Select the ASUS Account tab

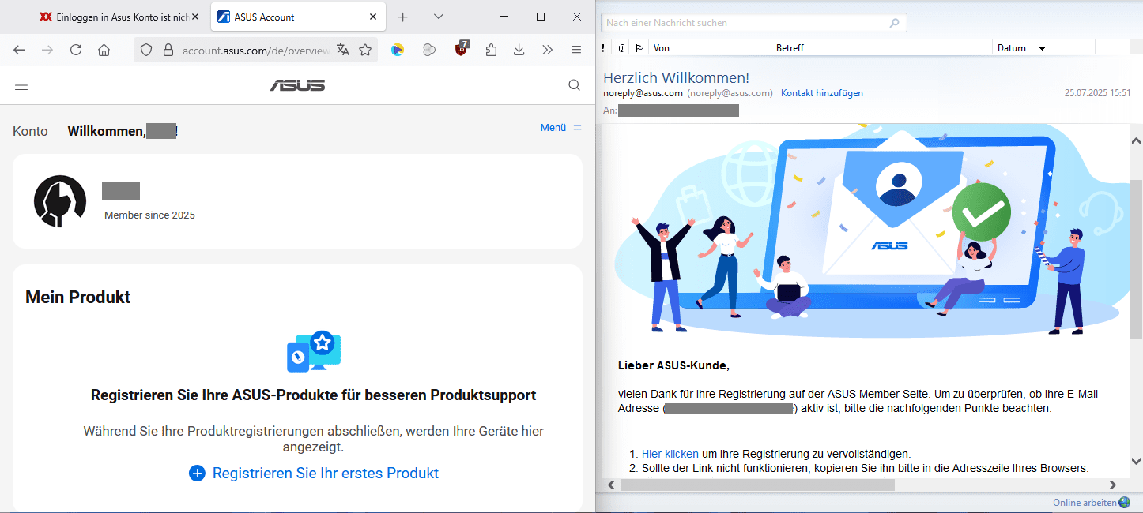[299, 17]
